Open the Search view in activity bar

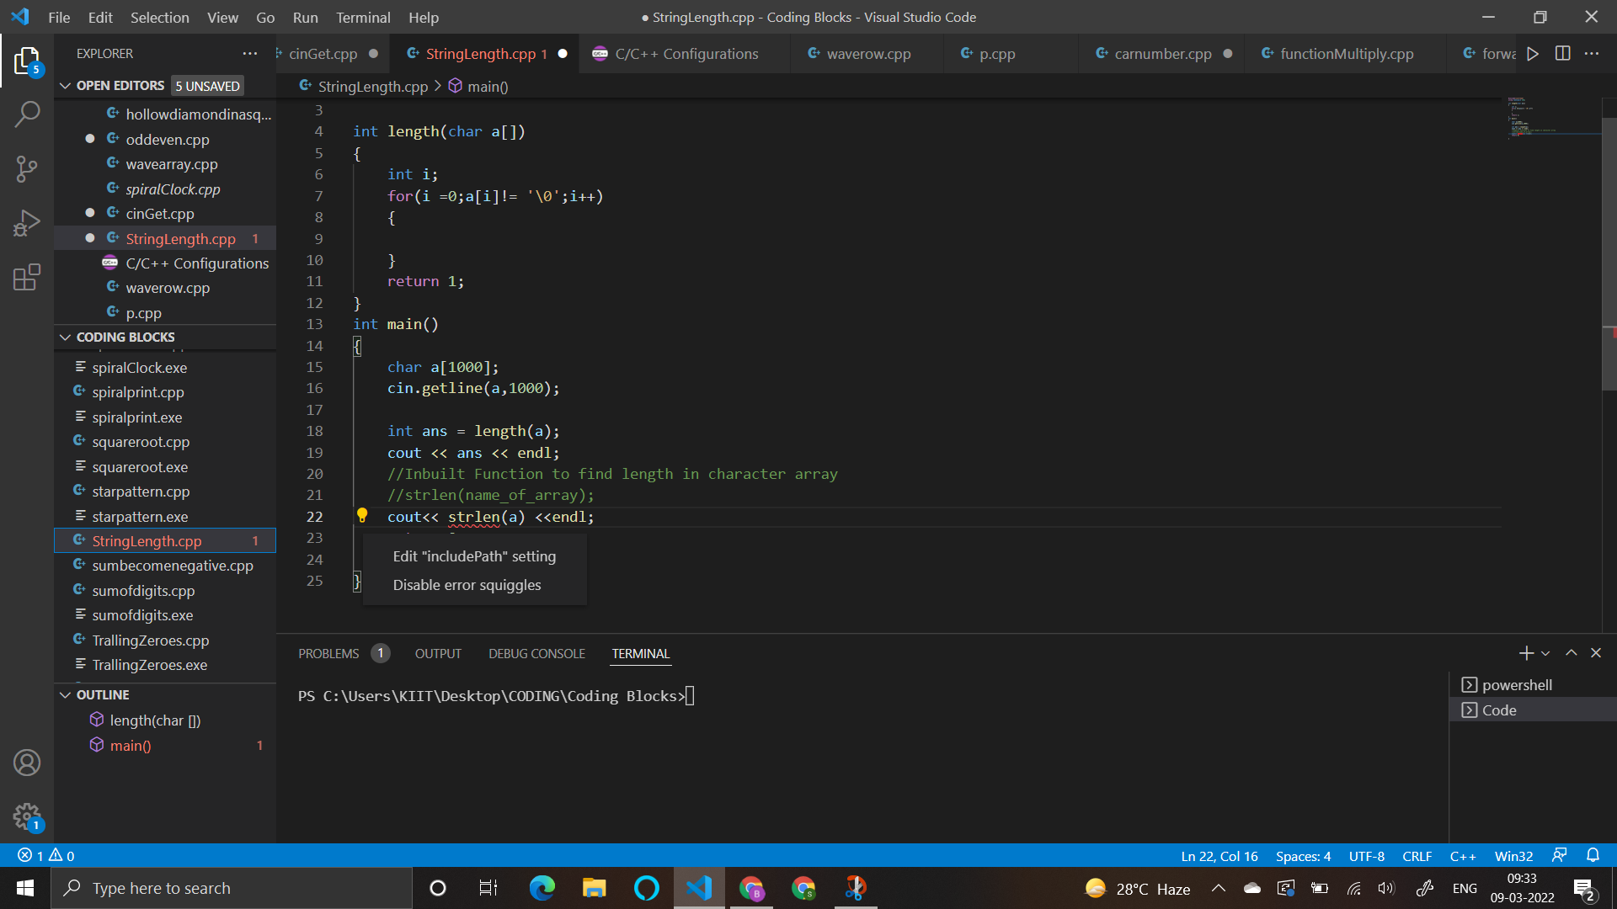coord(27,114)
